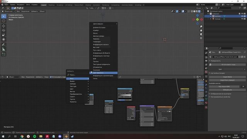The image size is (247, 139).
Task: Open the Файл menu
Action: click(x=6, y=5)
